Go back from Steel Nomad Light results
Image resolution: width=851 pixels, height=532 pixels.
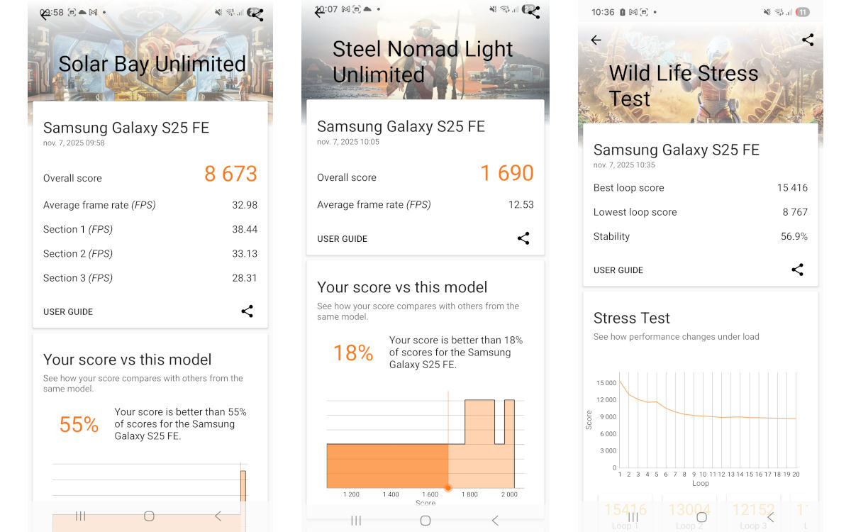coord(320,12)
